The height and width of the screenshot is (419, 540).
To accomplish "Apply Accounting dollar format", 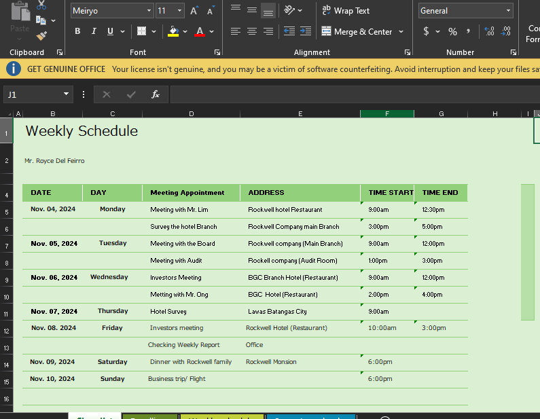I will [x=427, y=31].
